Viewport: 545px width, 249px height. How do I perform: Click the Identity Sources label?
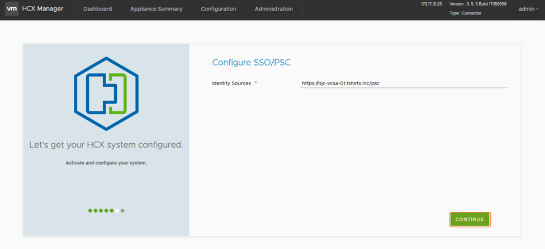coord(231,83)
